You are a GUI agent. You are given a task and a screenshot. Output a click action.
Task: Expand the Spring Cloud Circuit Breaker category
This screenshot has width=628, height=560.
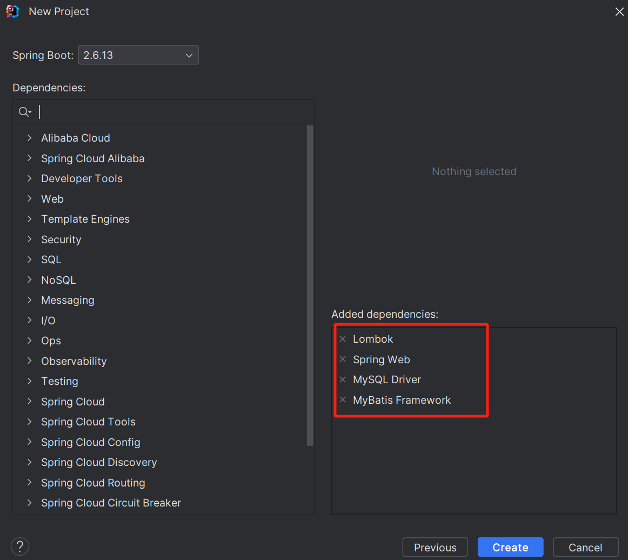29,502
